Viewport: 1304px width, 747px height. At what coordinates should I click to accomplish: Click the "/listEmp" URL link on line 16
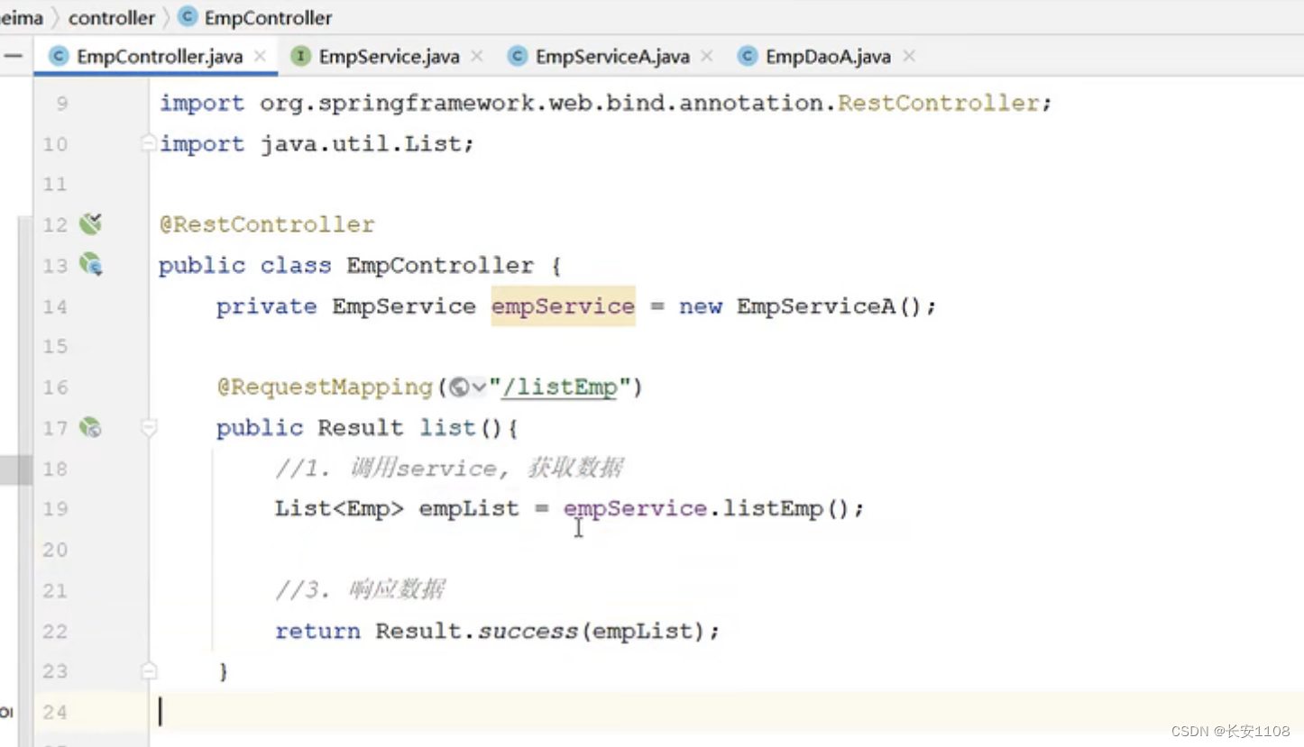pos(559,387)
